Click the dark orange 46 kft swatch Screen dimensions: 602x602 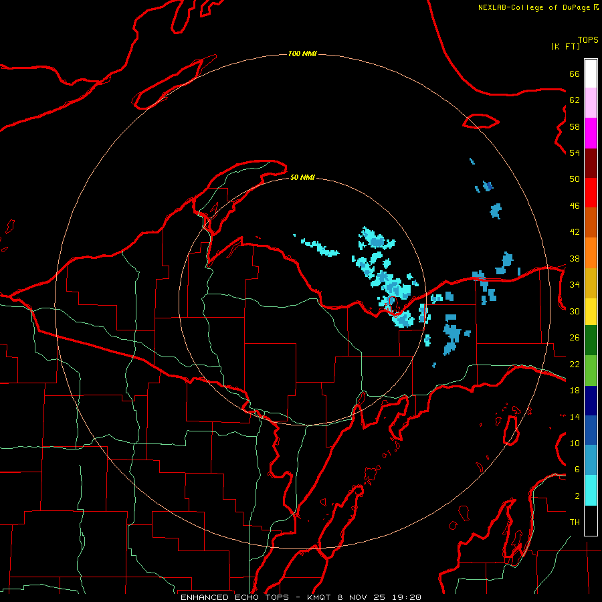[591, 223]
